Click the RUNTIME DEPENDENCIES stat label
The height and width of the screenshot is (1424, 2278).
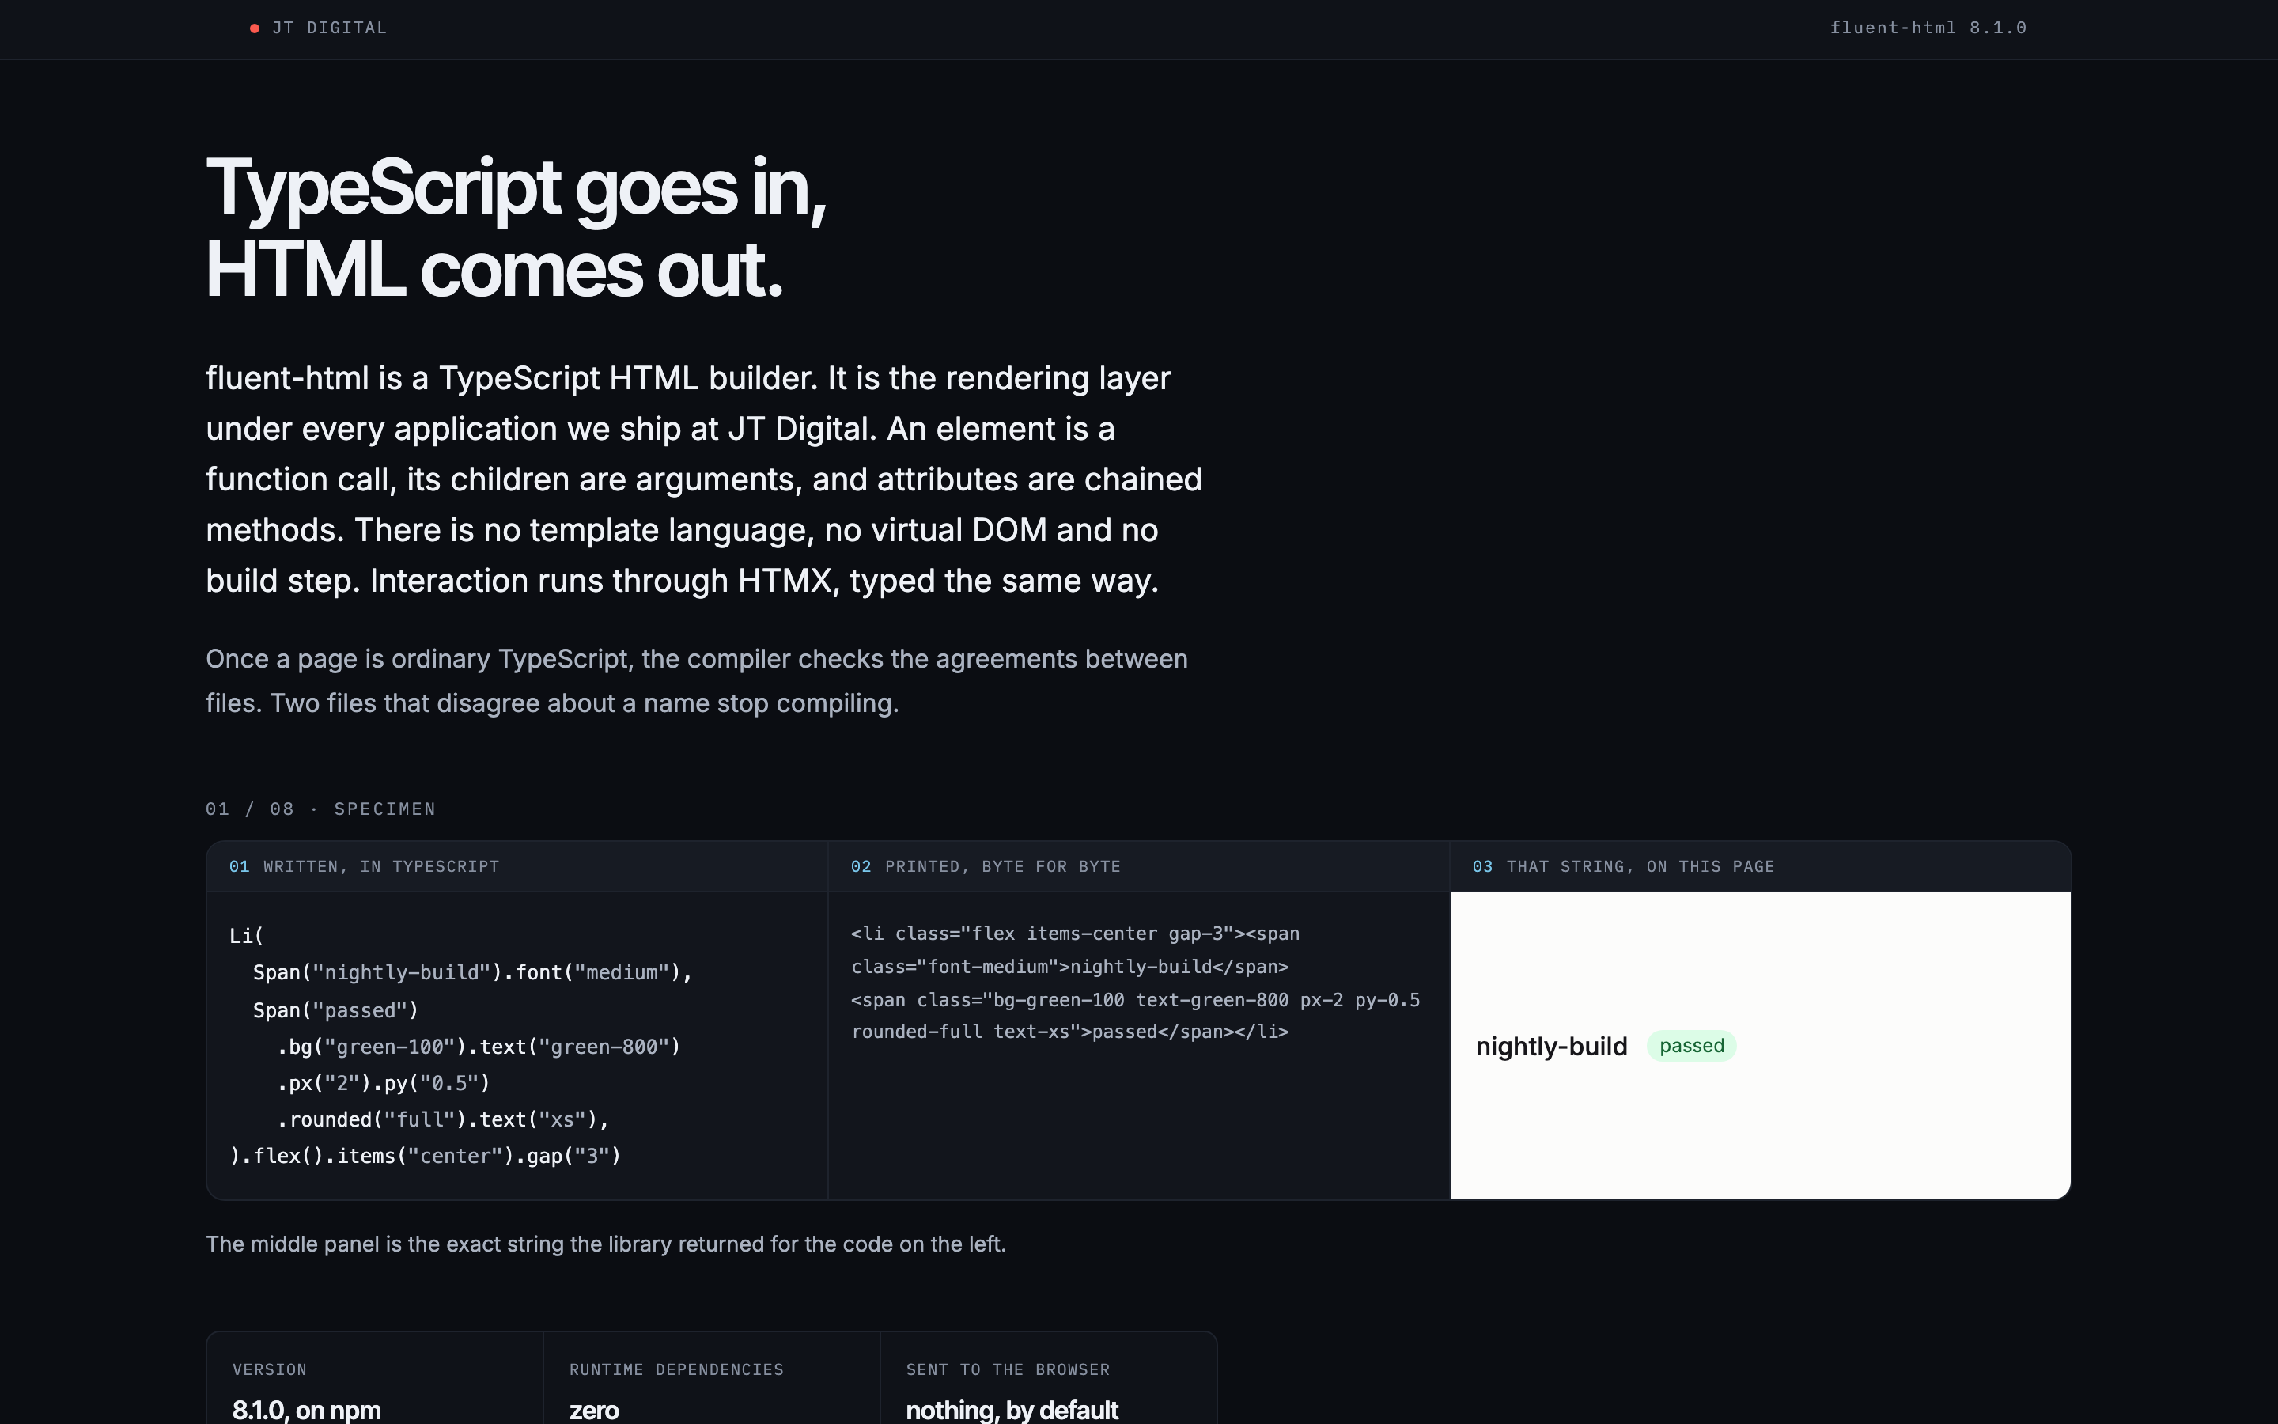point(675,1369)
